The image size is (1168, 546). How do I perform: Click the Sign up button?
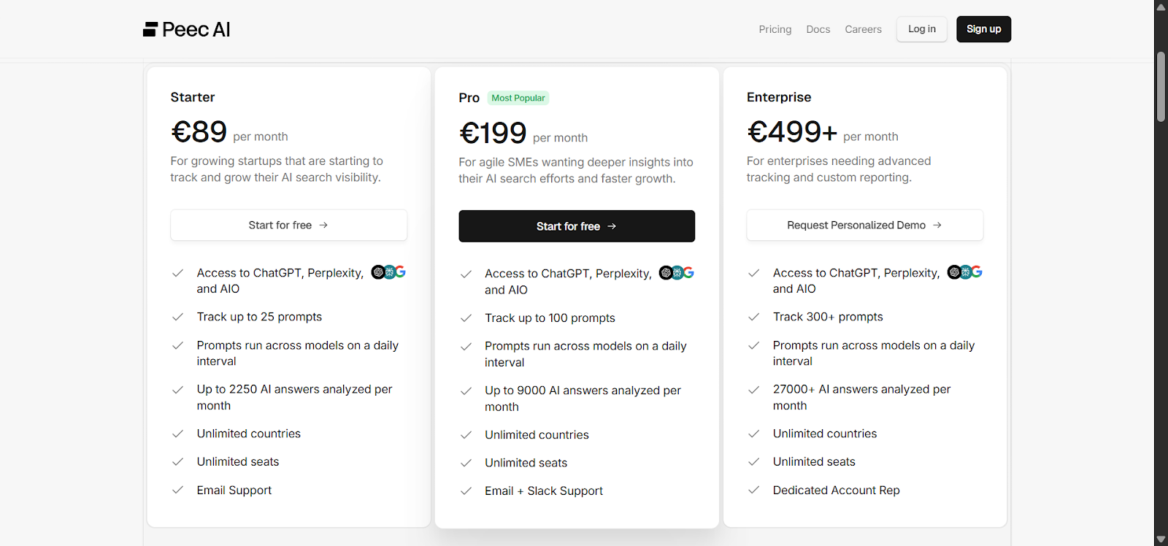click(983, 28)
